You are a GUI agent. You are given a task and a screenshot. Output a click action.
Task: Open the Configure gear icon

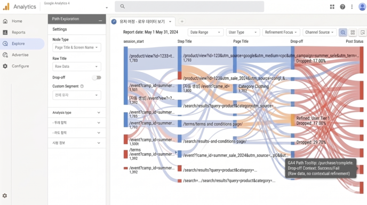click(x=5, y=66)
